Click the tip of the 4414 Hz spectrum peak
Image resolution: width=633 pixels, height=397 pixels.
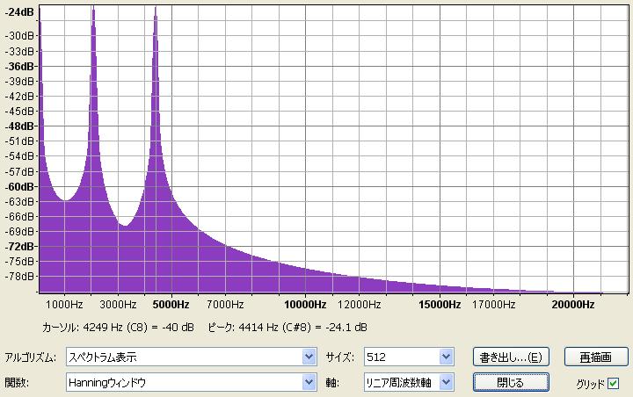(x=155, y=9)
